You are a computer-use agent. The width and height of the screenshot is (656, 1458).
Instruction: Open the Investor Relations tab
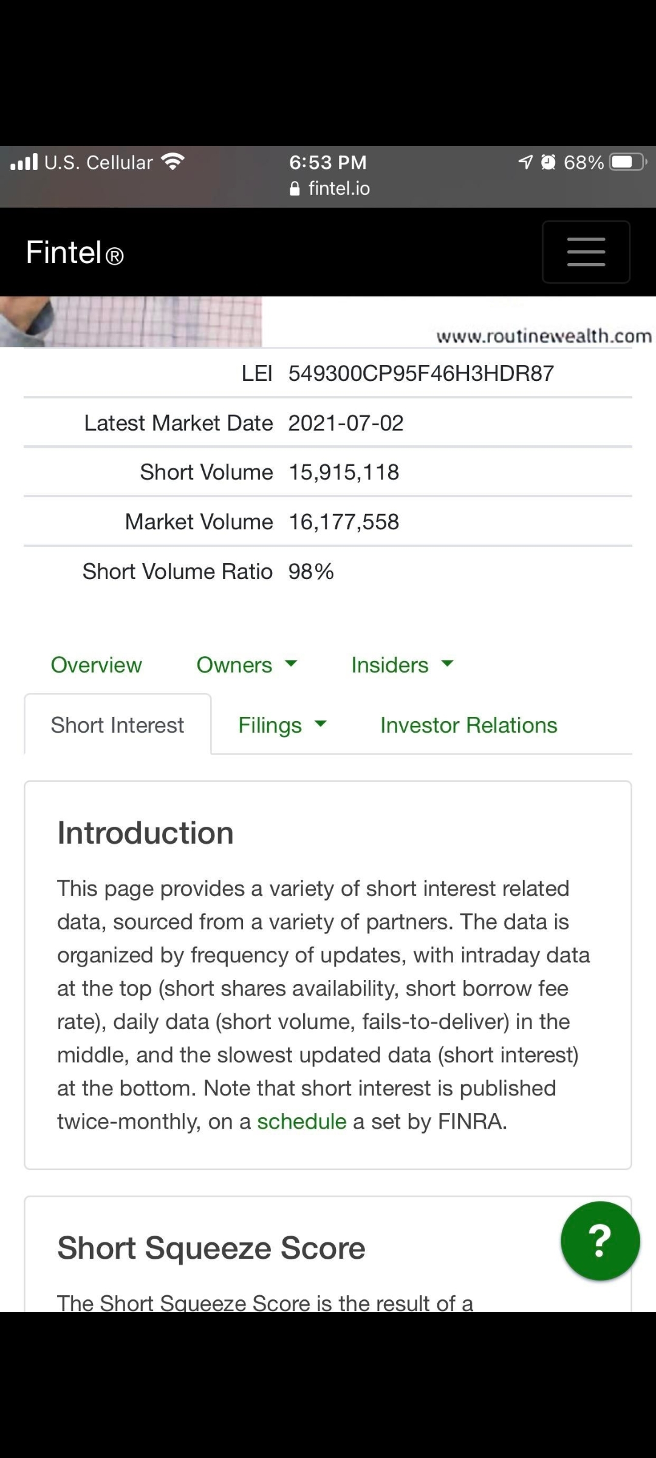468,725
